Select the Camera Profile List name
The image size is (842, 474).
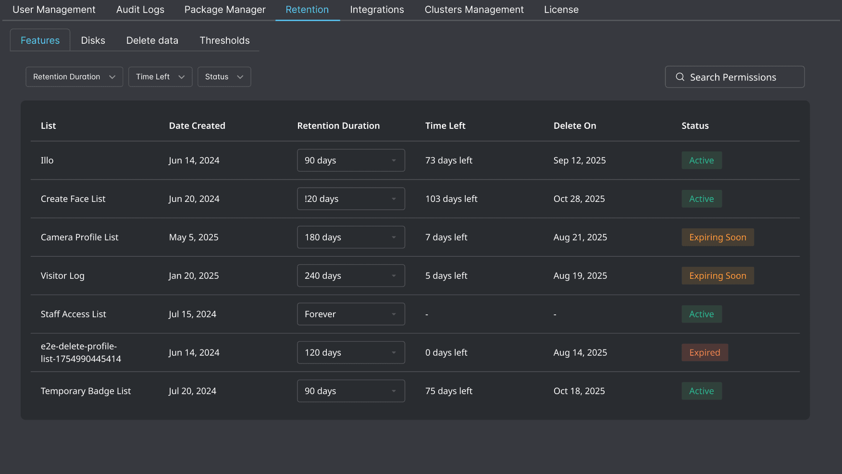click(79, 237)
